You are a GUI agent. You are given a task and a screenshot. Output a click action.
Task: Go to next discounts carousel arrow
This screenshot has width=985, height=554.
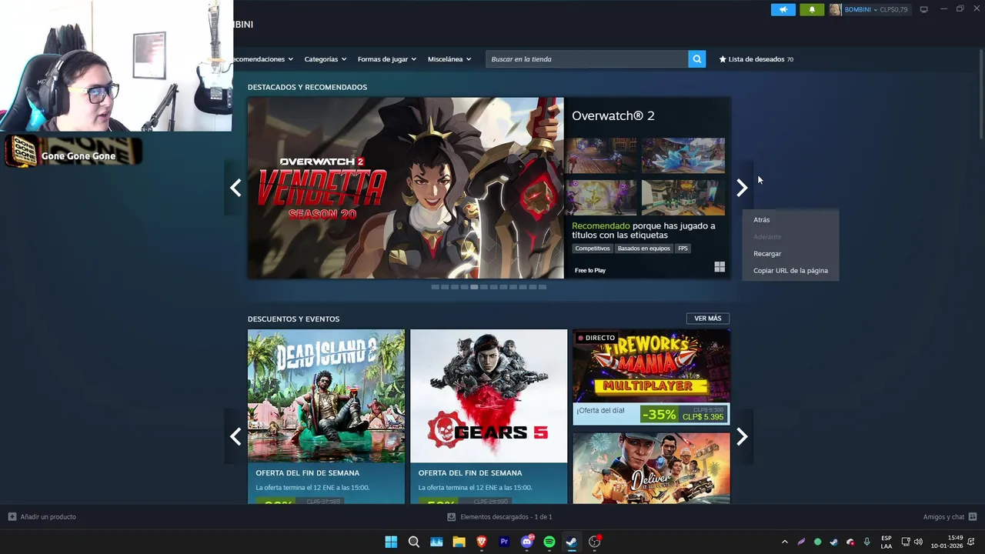[x=742, y=437]
